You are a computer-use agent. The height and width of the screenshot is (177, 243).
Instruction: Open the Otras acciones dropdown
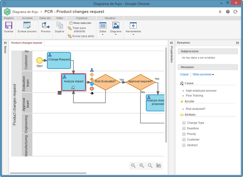(203, 75)
